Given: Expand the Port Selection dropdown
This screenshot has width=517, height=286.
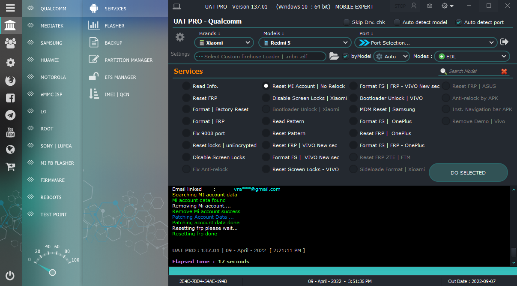Looking at the screenshot, I should coord(426,42).
